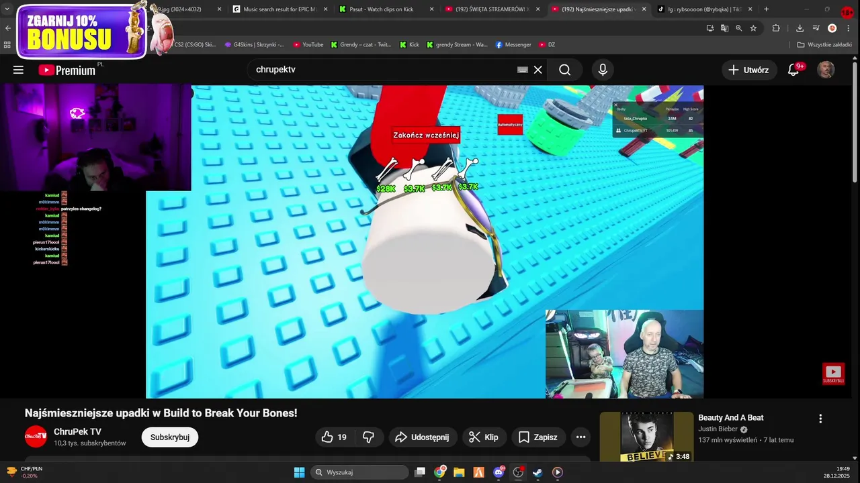860x483 pixels.
Task: Open the Windows Start menu
Action: click(300, 472)
